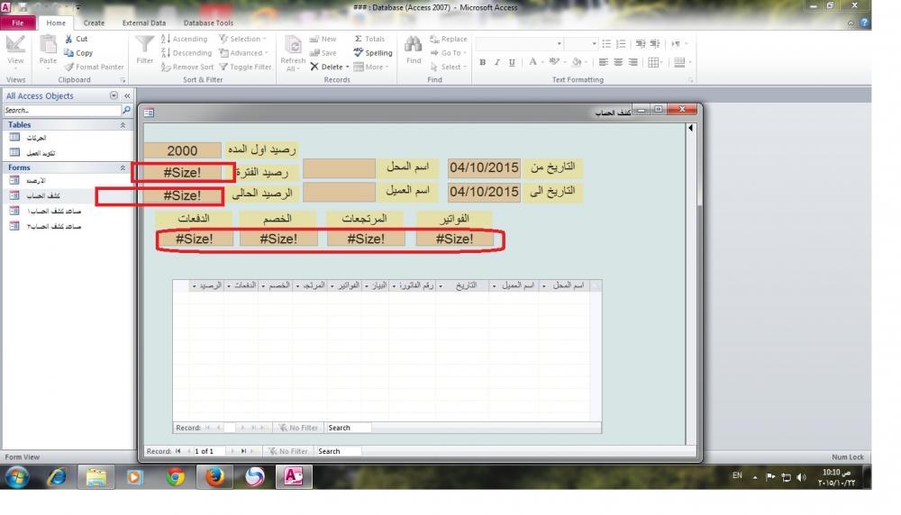Viewport: 901px width, 515px height.
Task: Toggle the Filter on or off
Action: click(x=245, y=67)
